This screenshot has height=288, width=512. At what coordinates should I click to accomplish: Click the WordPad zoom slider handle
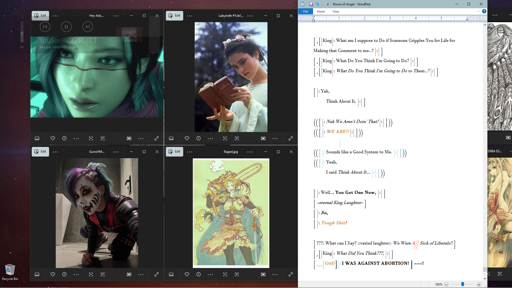[x=463, y=285]
